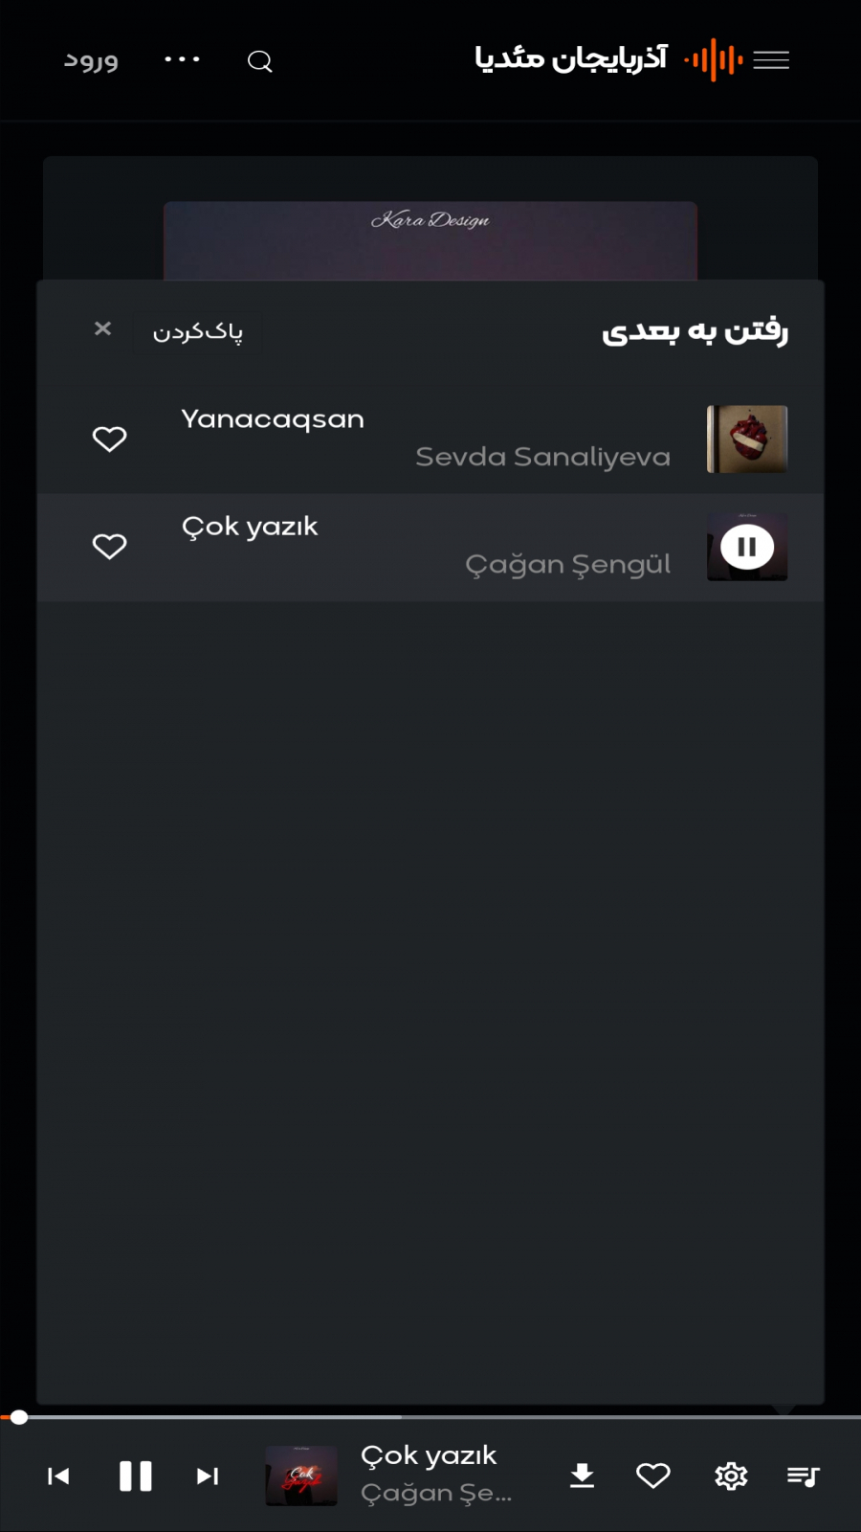Favorite the current song in player bar
This screenshot has width=861, height=1532.
[x=653, y=1476]
